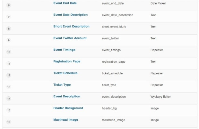The height and width of the screenshot is (129, 199).
Task: Click the order number 10 circle
Action: pyautogui.click(x=9, y=52)
